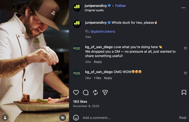Open the Original audio page
Screen dimensions: 189x122
[x=94, y=10]
